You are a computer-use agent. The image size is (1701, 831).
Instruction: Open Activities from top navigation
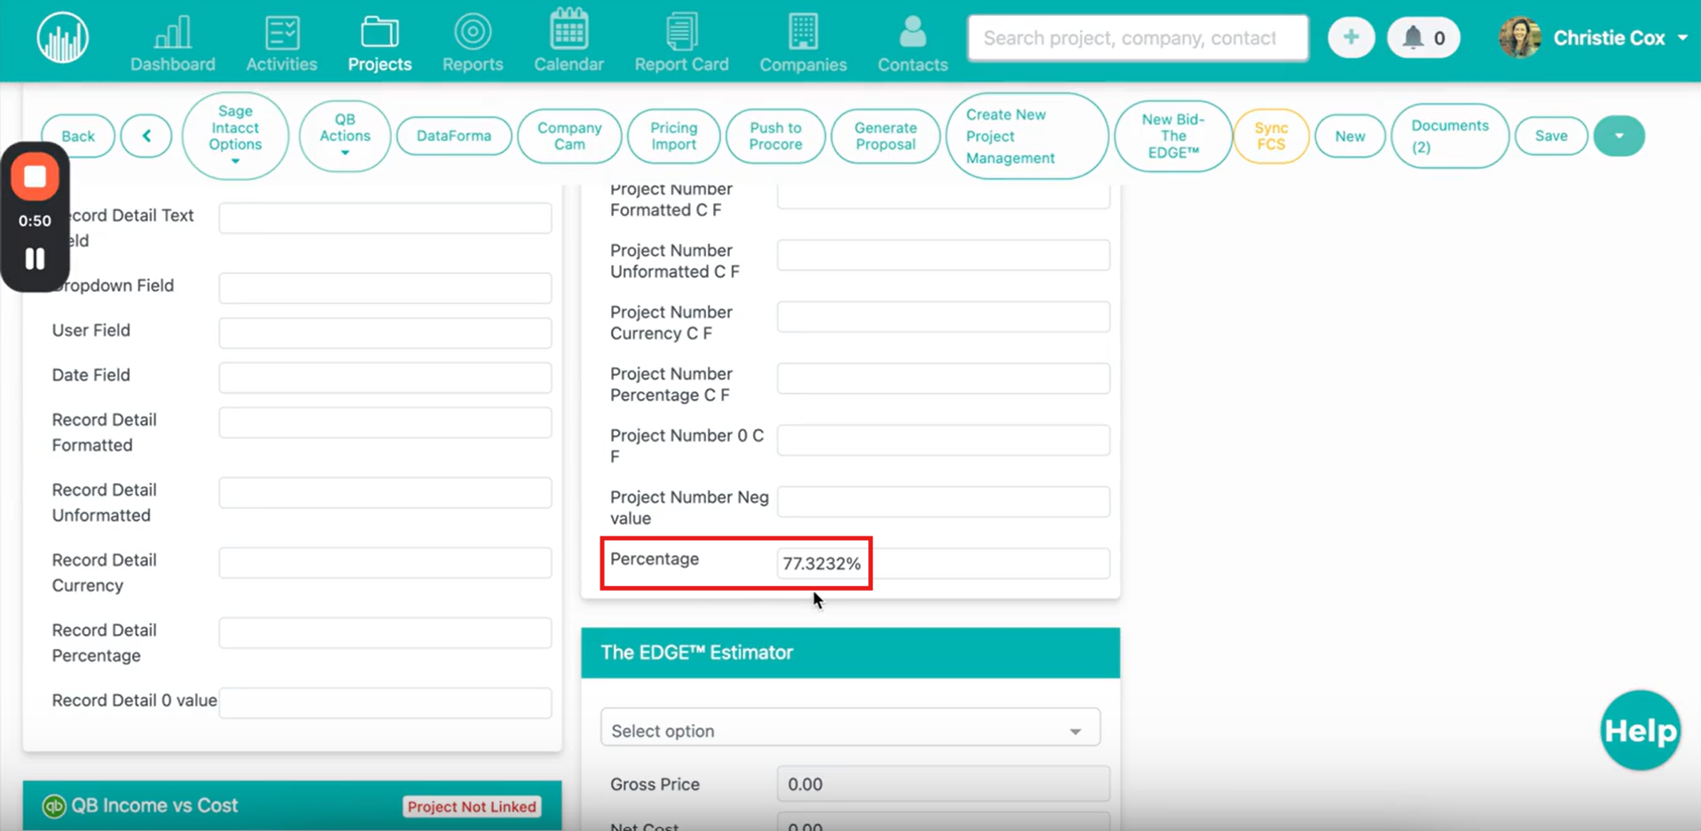tap(281, 42)
